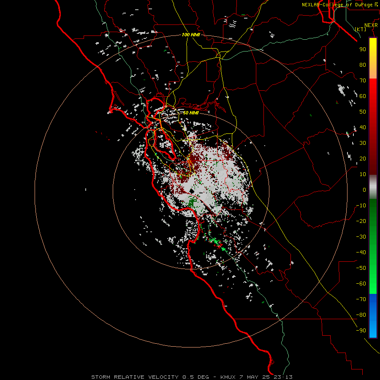Viewport: 380px width, 380px height.
Task: Click the -20 value on the scale
Action: click(x=361, y=221)
